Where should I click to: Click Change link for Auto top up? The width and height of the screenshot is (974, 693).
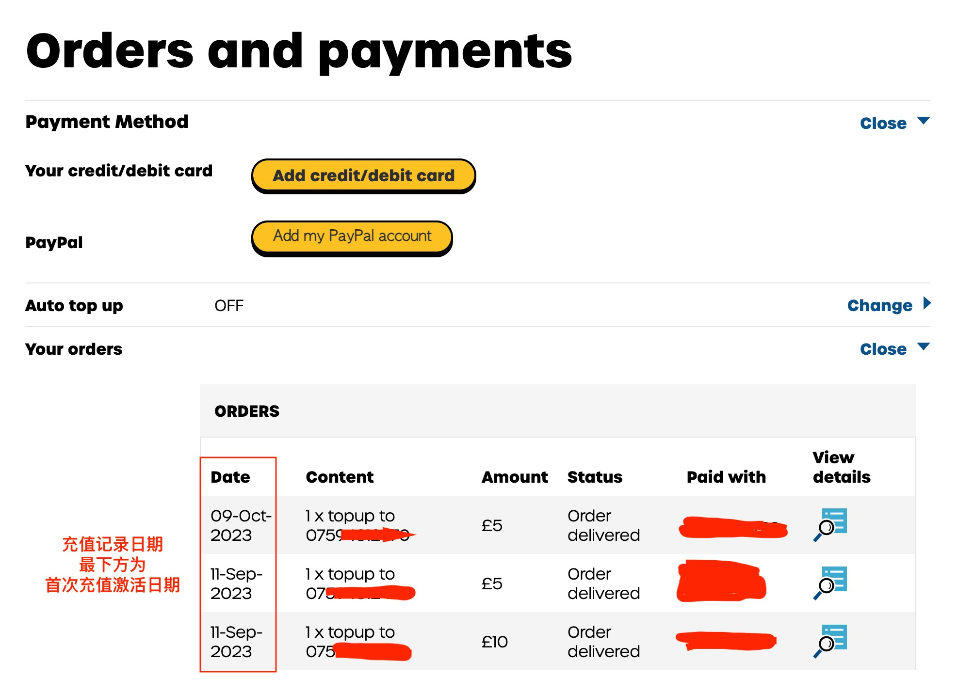pyautogui.click(x=879, y=305)
